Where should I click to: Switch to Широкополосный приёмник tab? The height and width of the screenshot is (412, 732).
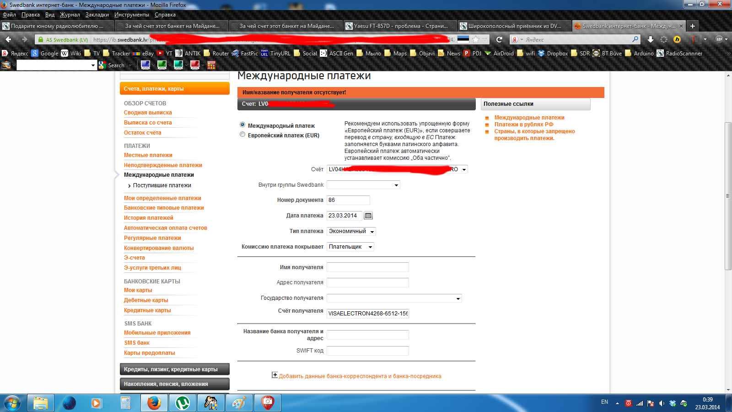514,26
